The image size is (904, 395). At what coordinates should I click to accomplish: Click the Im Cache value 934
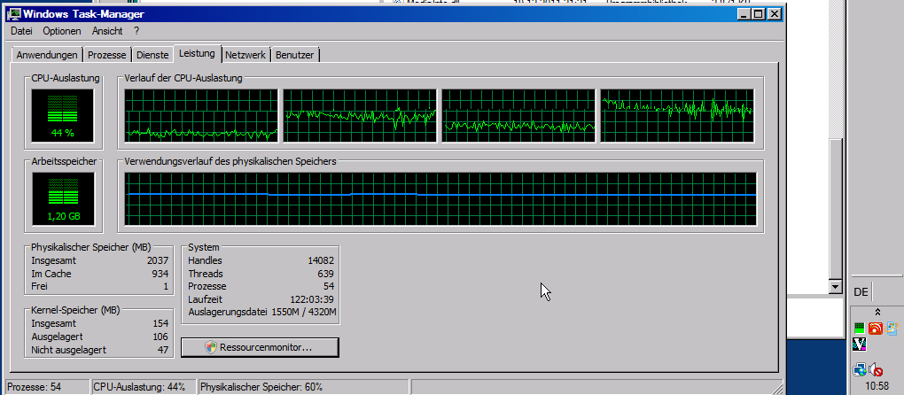(x=160, y=274)
